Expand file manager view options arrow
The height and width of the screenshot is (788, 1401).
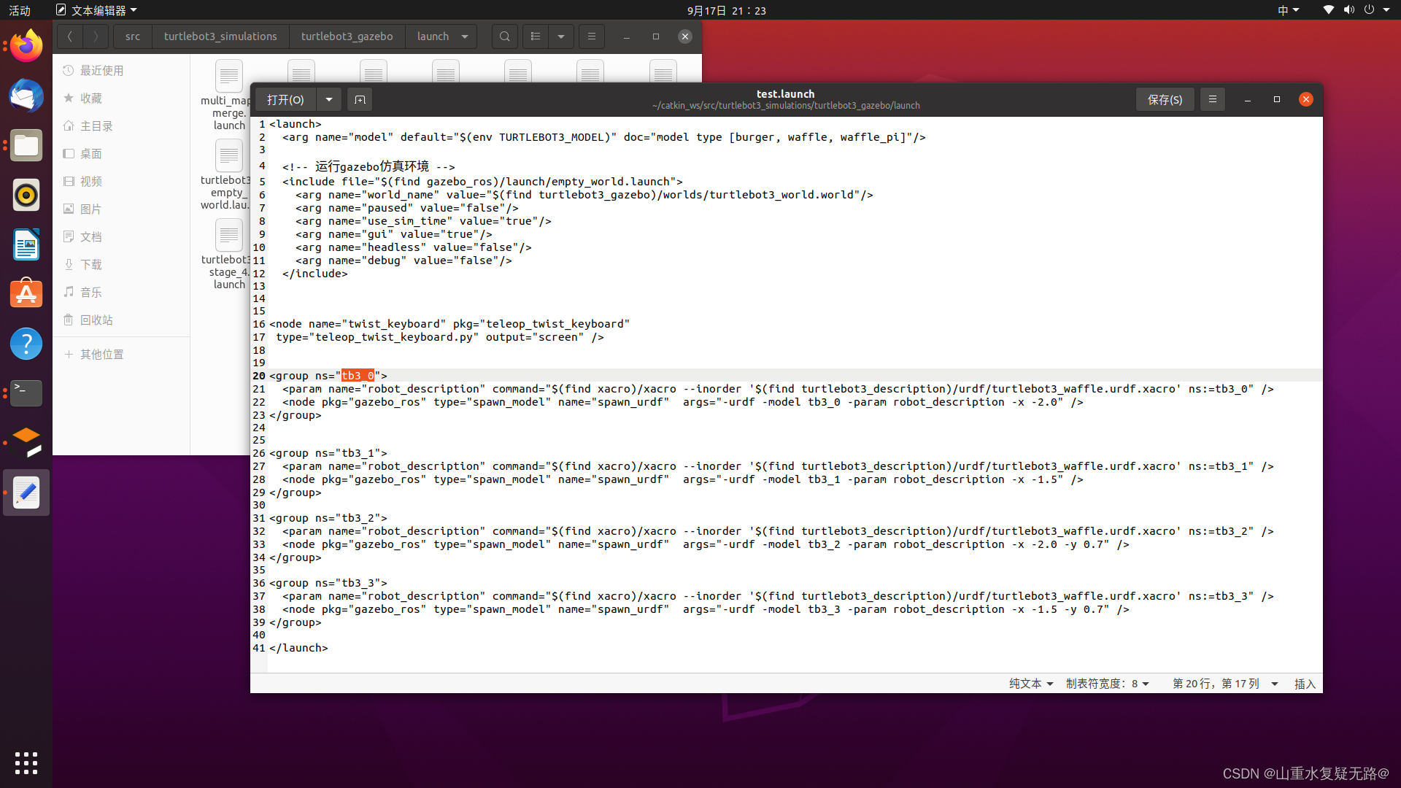[561, 36]
